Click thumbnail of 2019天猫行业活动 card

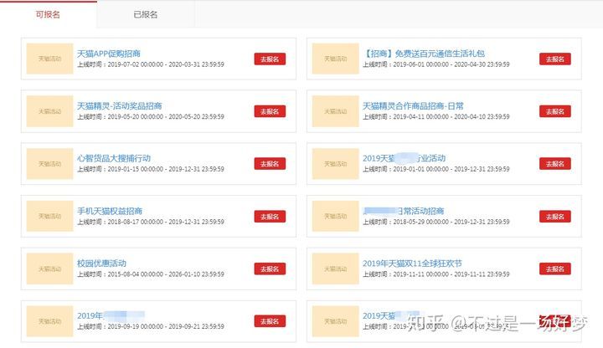pos(335,164)
